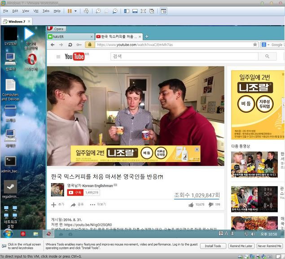Enter VMware full screen mode icon
Viewport: 285px width, 259px height.
[x=143, y=11]
